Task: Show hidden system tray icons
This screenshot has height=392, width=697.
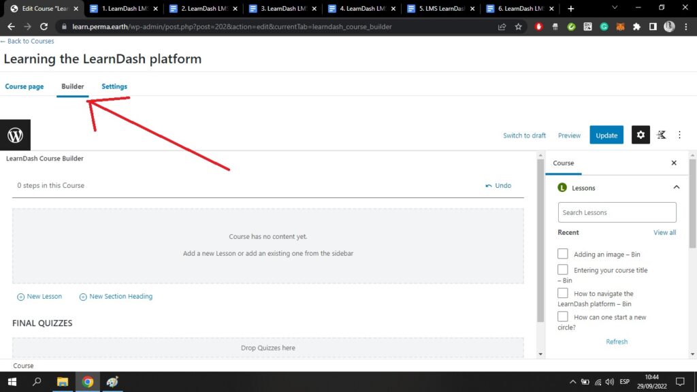Action: tap(573, 382)
